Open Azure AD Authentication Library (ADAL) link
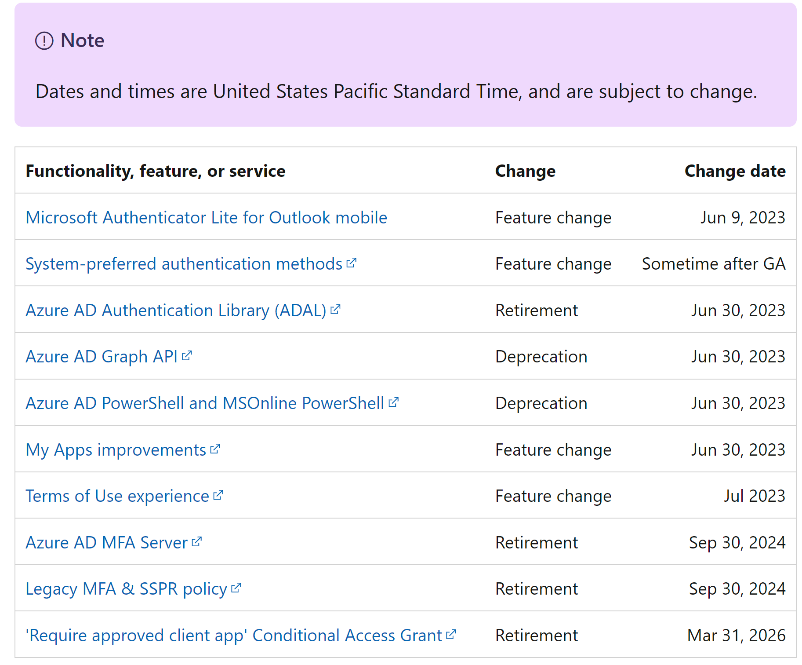 point(176,311)
